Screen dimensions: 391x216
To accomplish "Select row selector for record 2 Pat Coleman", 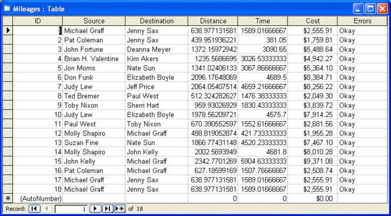I will point(8,40).
